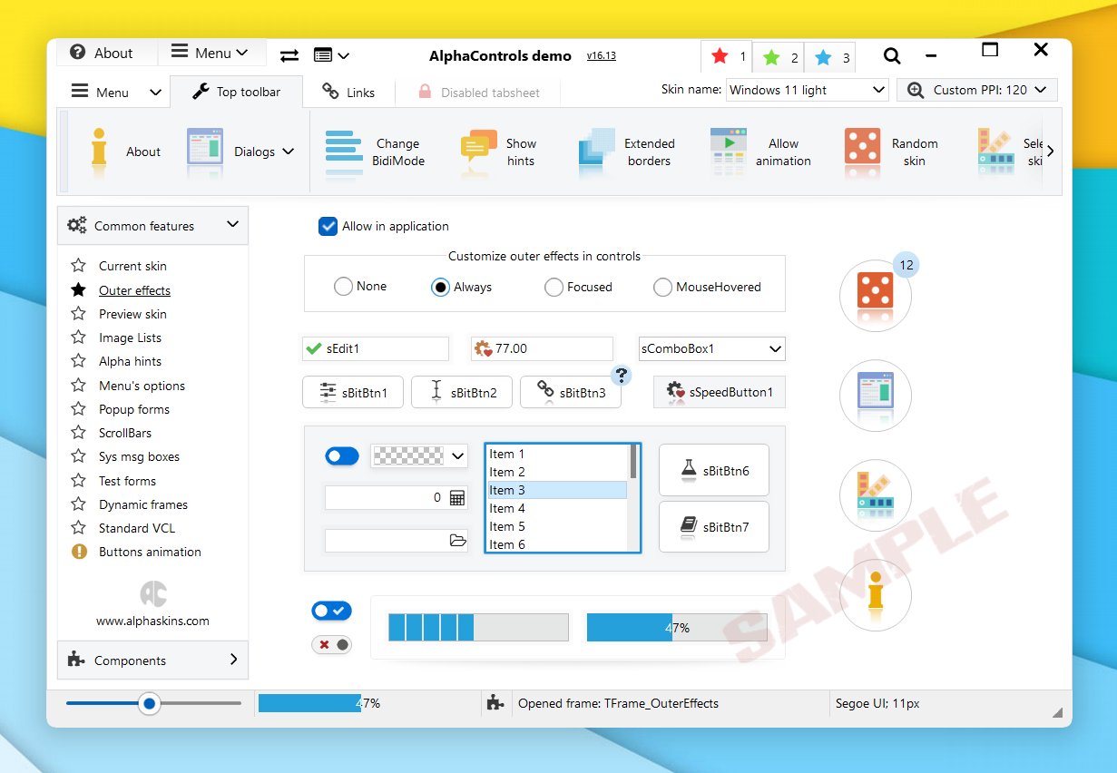Click the AlphaSkins logo in sidebar
1117x773 pixels.
click(153, 594)
